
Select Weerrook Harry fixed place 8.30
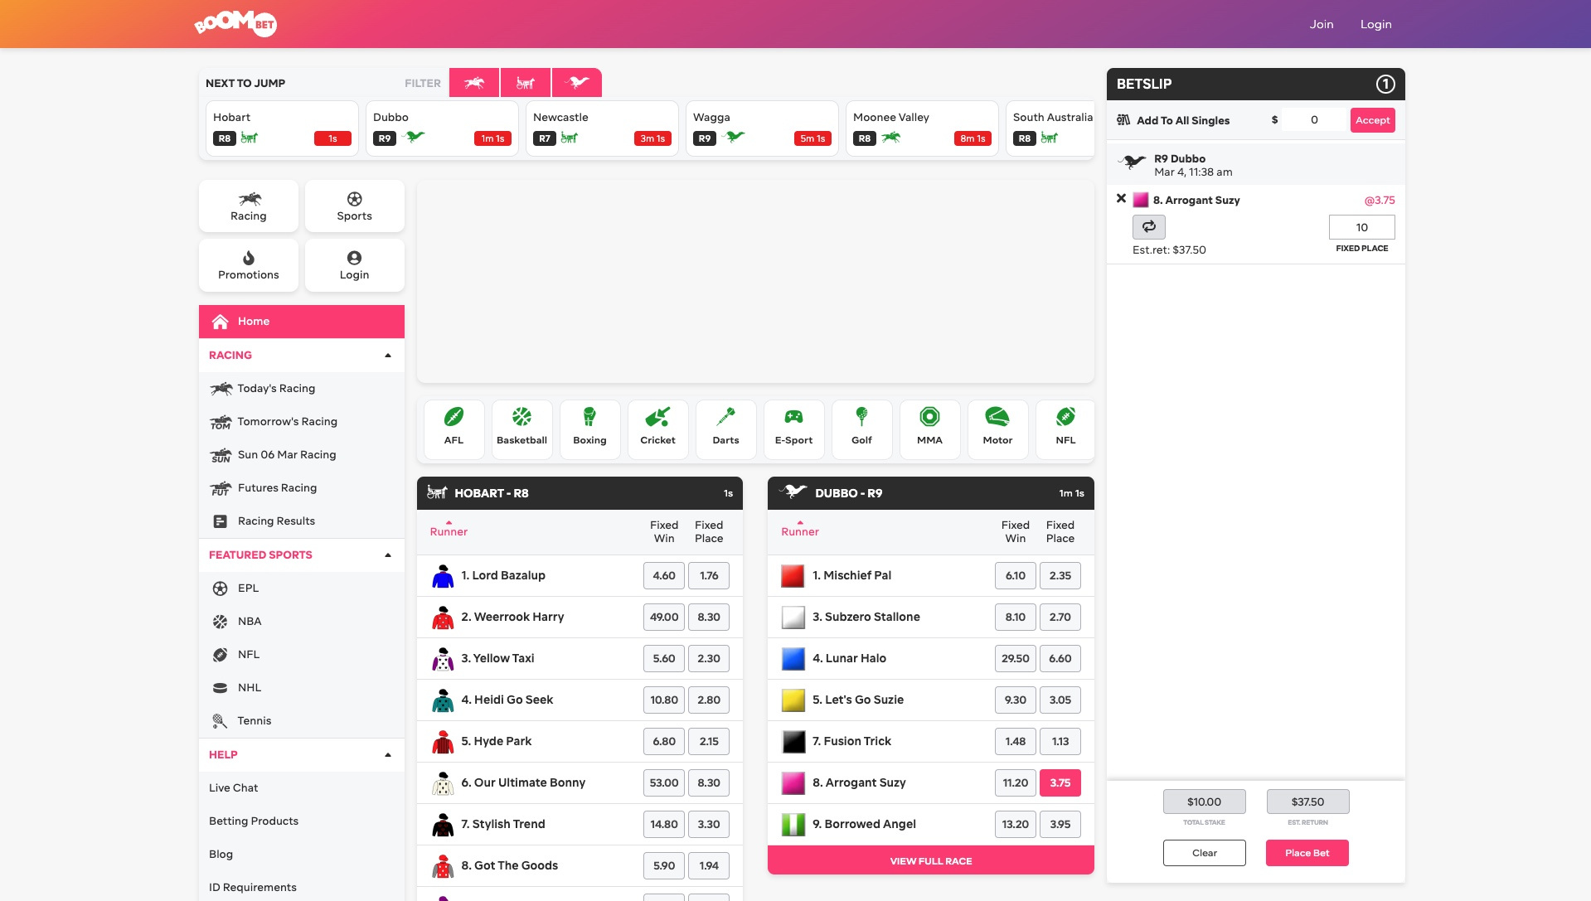[709, 617]
